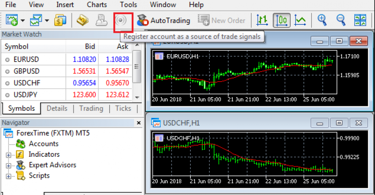Image resolution: width=375 pixels, height=195 pixels.
Task: Select the EURUSD row in Market Watch
Action: tap(67, 59)
